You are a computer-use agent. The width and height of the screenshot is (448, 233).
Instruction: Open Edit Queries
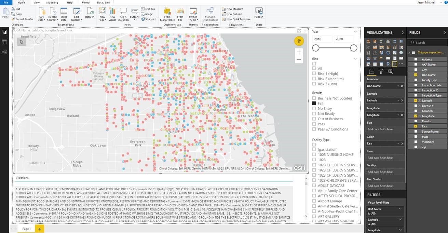coord(77,14)
